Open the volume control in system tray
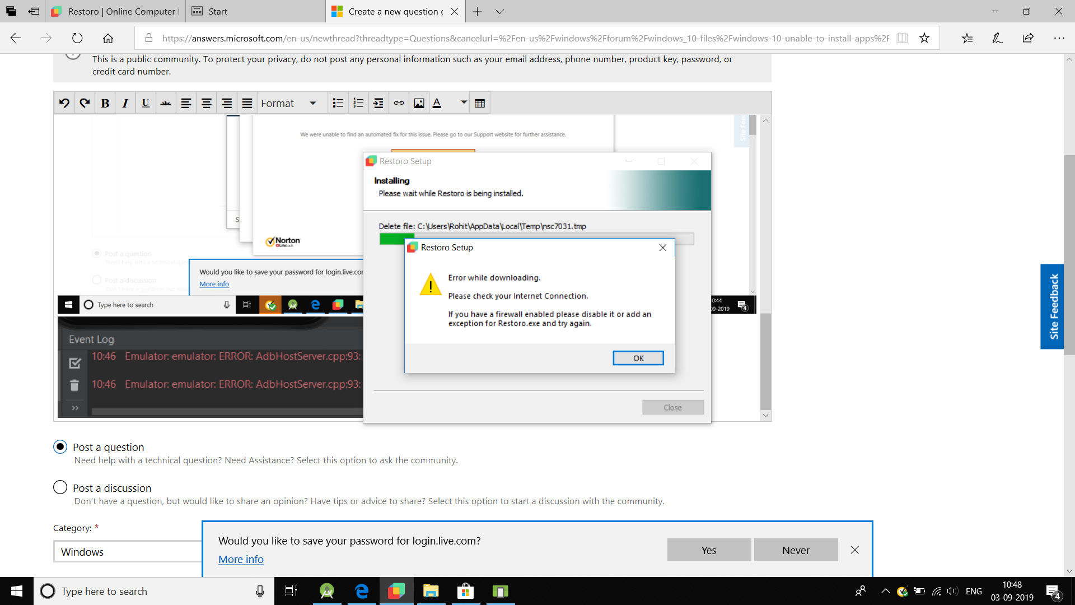This screenshot has width=1075, height=605. coord(952,591)
